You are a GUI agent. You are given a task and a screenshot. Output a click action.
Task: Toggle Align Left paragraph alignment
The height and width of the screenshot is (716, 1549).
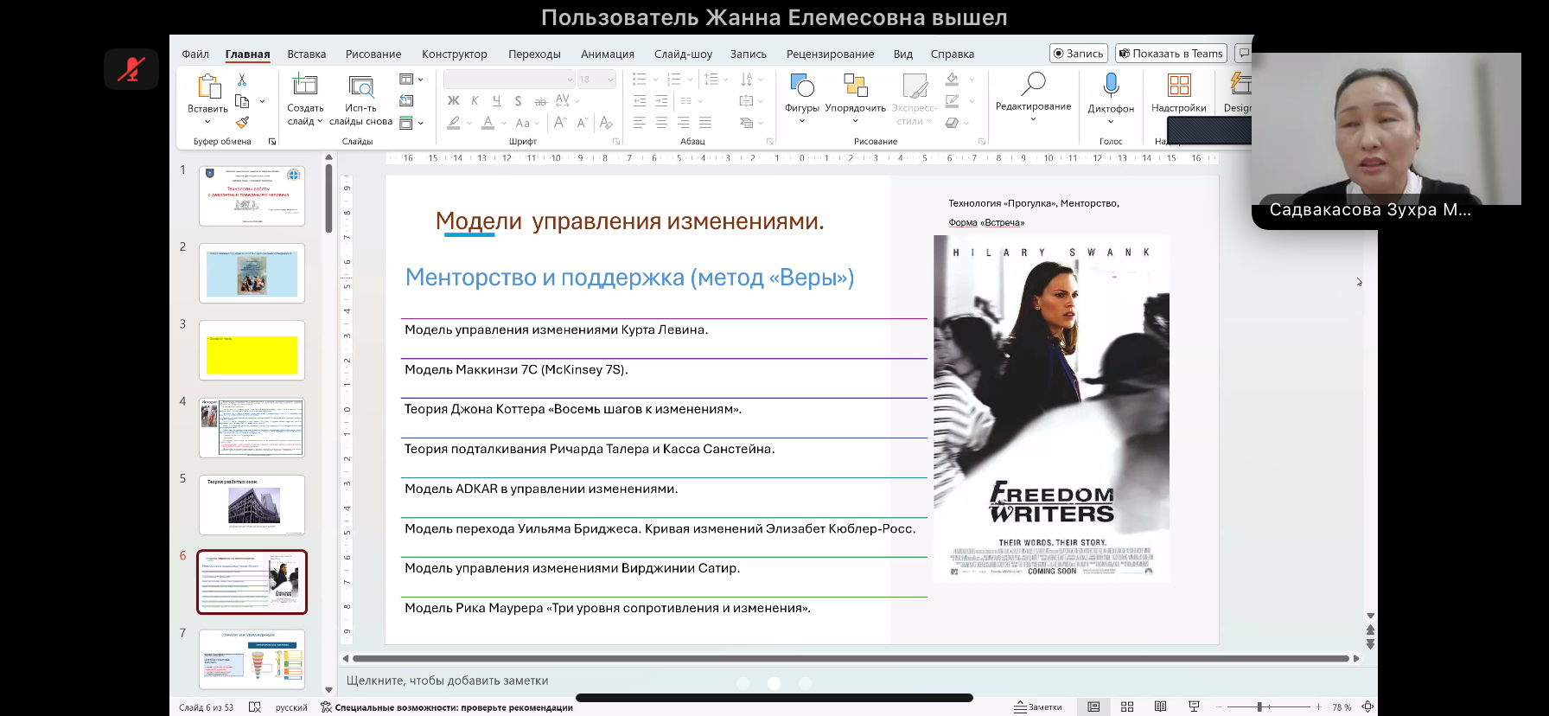640,123
